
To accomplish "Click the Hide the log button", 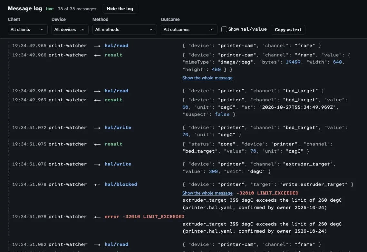I will click(120, 9).
